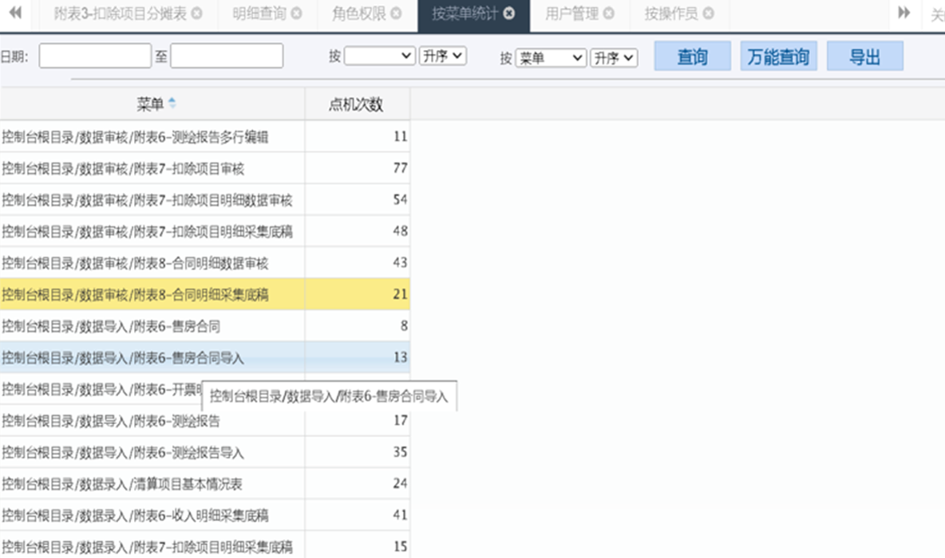Select row 清算项目基本情况表
945x558 pixels.
pyautogui.click(x=205, y=483)
